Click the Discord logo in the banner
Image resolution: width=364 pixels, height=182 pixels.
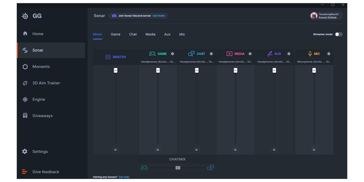point(114,16)
